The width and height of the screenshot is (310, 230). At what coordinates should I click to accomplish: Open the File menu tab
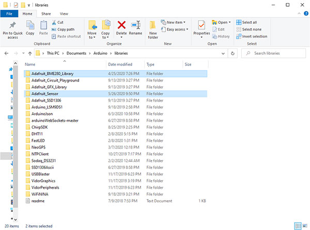pyautogui.click(x=9, y=13)
